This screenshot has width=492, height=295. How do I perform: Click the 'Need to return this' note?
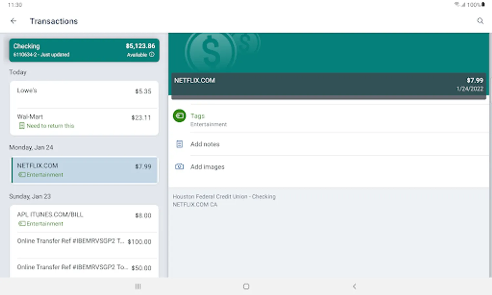click(x=50, y=126)
